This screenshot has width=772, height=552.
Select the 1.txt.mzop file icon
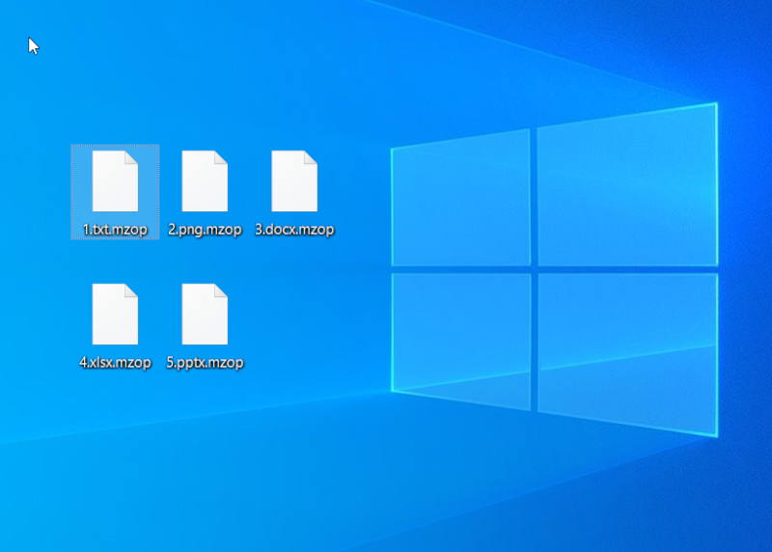click(x=115, y=181)
